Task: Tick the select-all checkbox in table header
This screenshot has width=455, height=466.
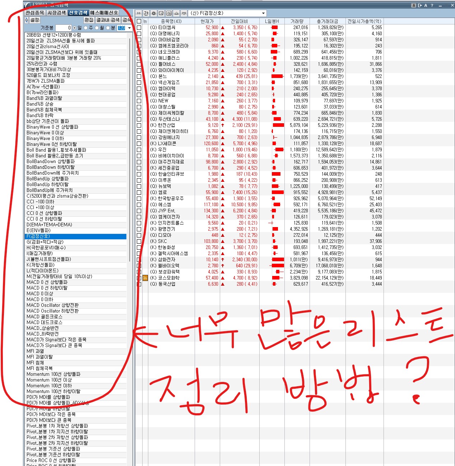Action: click(x=139, y=22)
